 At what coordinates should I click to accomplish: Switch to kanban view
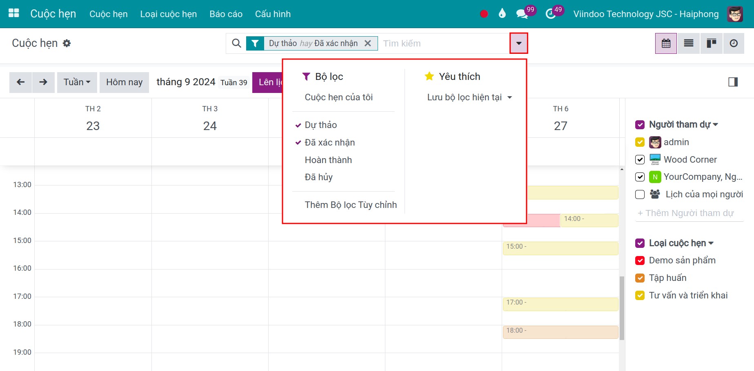pyautogui.click(x=712, y=43)
